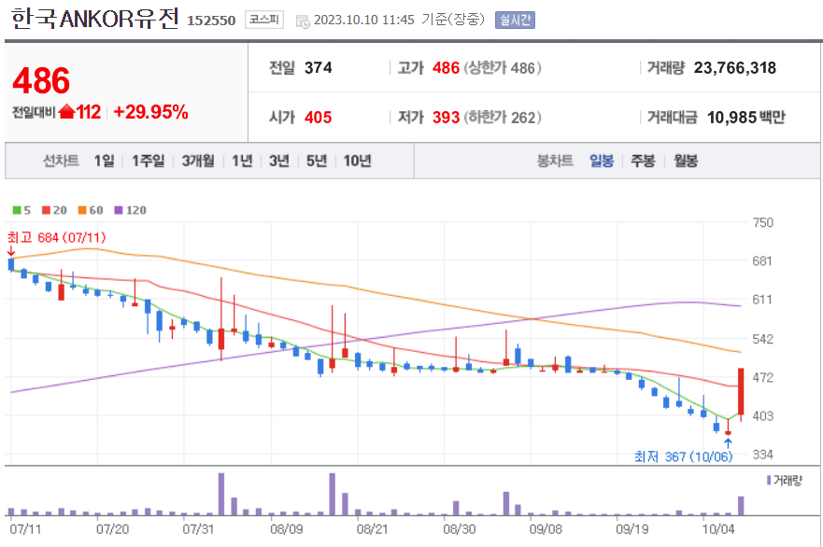Click the 선차트 label
The width and height of the screenshot is (823, 547).
click(61, 161)
